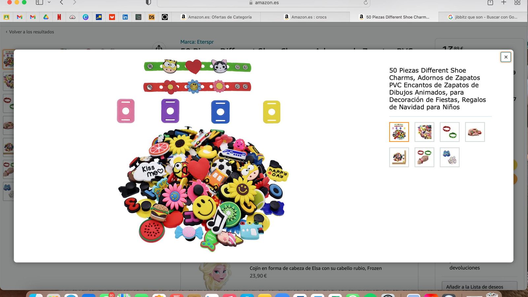The image size is (528, 297).
Task: Switch to 'jibbitz que son' Google tab
Action: pos(483,17)
